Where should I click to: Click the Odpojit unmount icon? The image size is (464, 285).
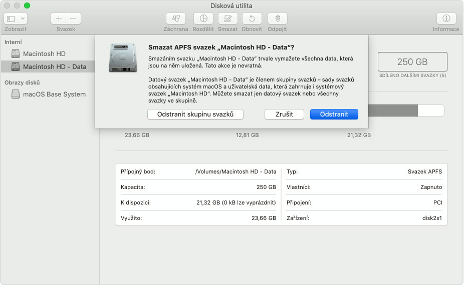point(277,18)
